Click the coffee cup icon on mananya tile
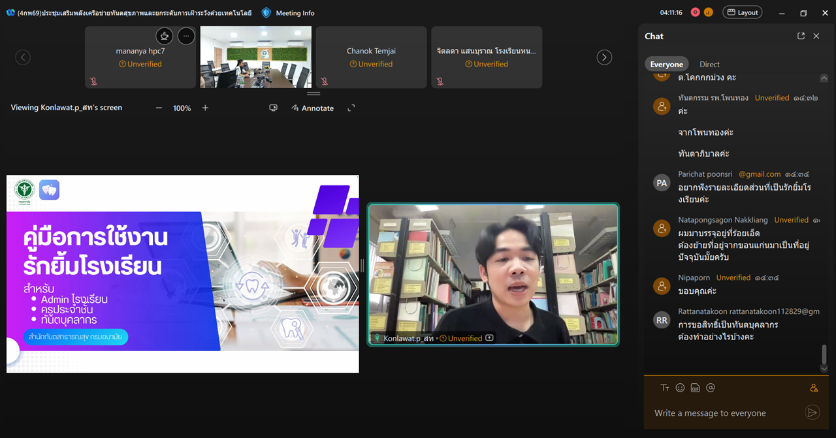 pos(165,36)
